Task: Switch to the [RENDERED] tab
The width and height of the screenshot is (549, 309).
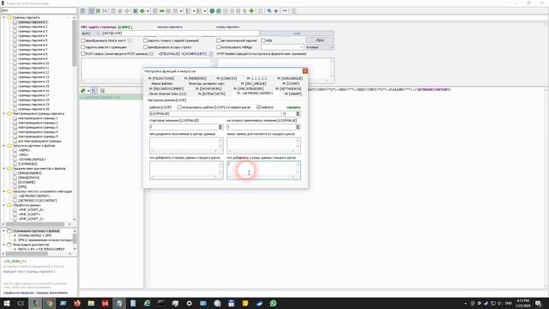Action: point(195,78)
